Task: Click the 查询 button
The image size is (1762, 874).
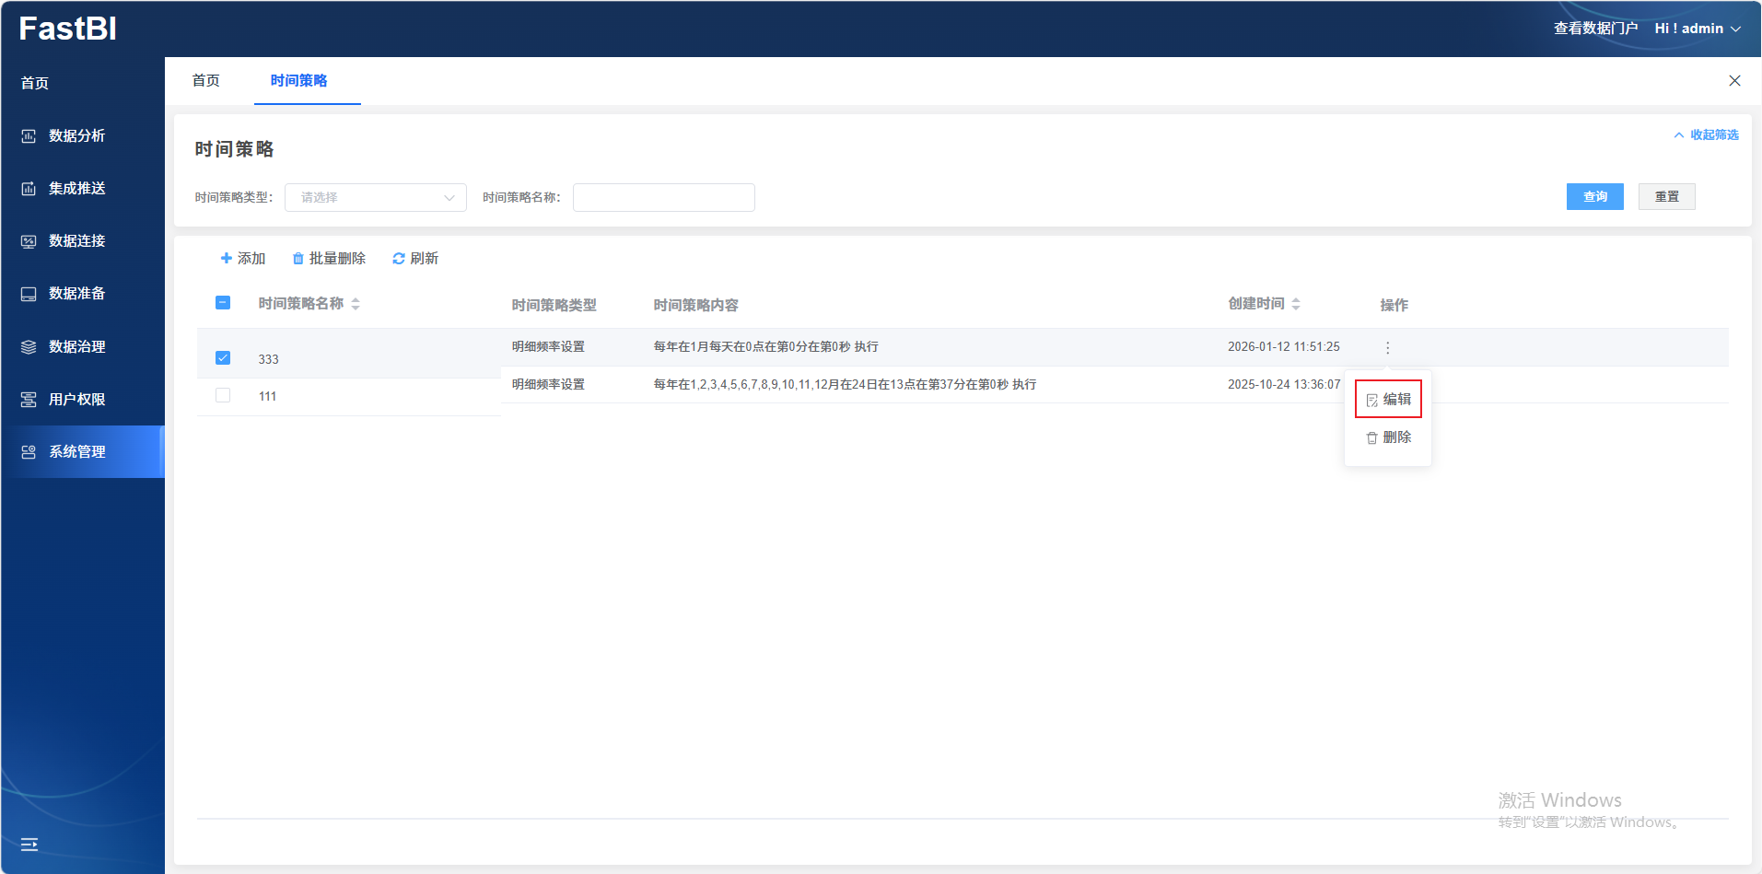Action: click(1594, 197)
